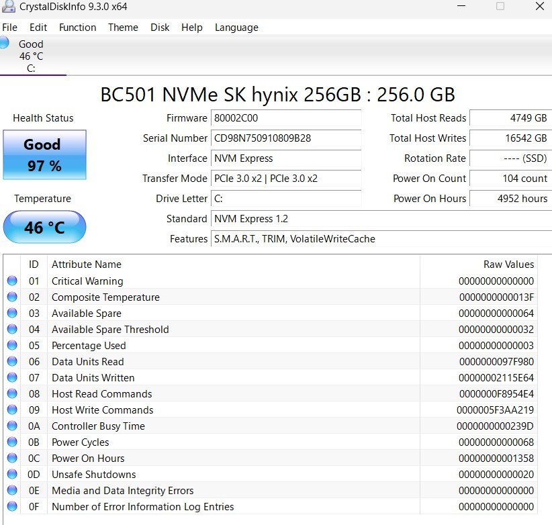Click the status icon beside Critical Warning
This screenshot has width=552, height=525.
coord(12,281)
